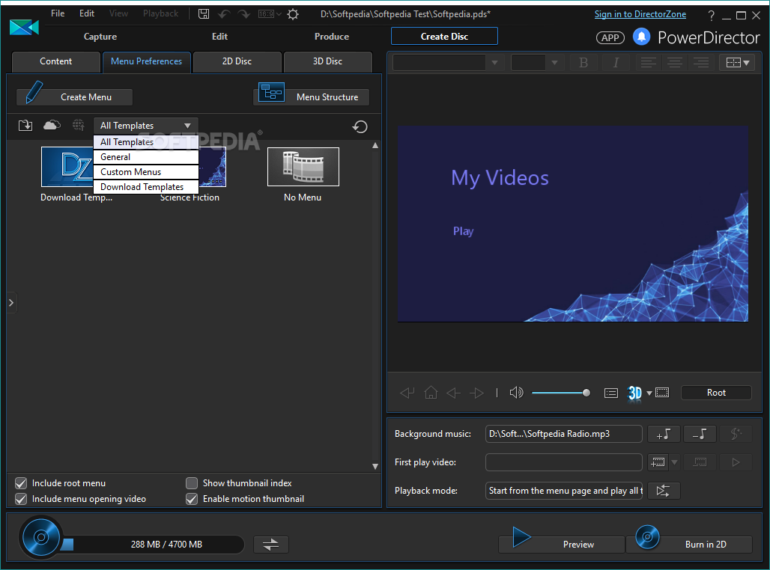Mute preview volume speaker icon
This screenshot has height=570, width=770.
coord(516,393)
